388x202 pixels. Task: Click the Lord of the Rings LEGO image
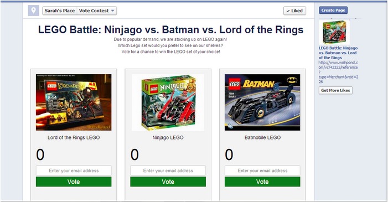pyautogui.click(x=74, y=102)
